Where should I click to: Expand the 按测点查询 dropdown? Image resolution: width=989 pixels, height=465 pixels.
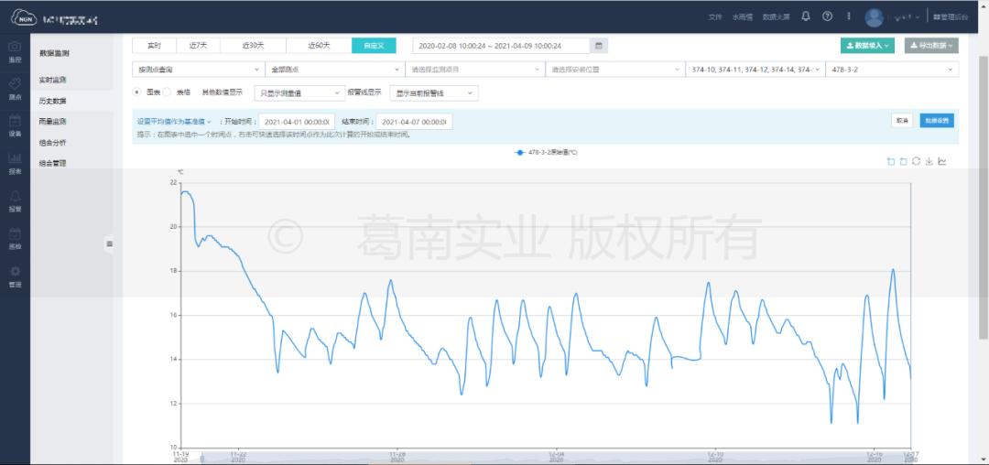coord(197,69)
